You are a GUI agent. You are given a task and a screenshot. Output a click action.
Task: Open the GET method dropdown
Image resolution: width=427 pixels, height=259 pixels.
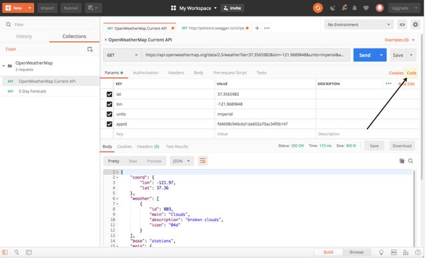pyautogui.click(x=122, y=55)
